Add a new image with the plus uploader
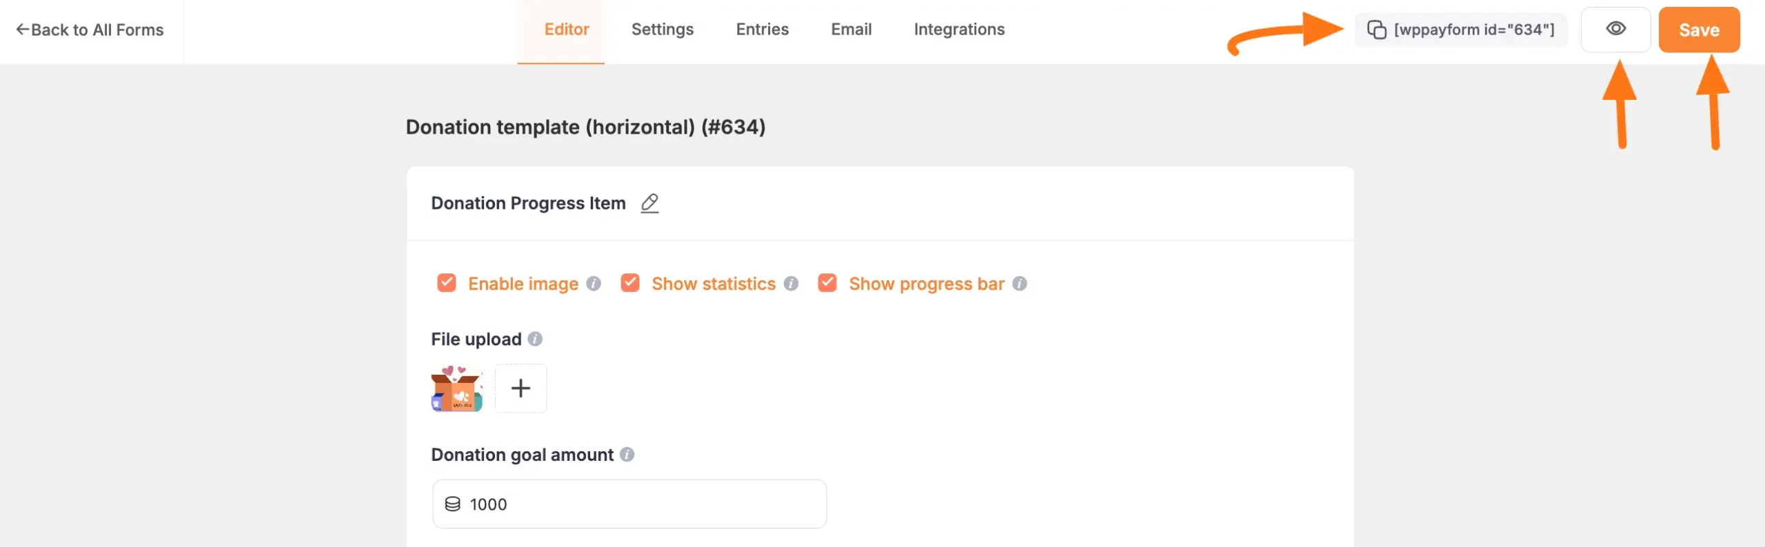The width and height of the screenshot is (1765, 547). tap(521, 389)
